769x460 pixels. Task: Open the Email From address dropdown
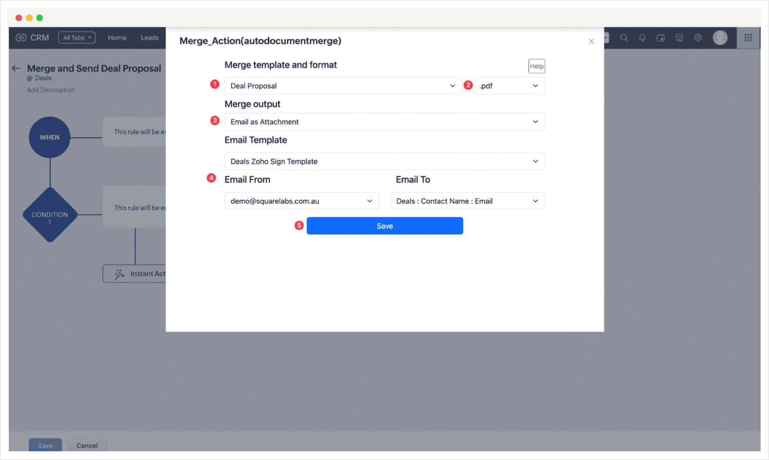tap(302, 201)
